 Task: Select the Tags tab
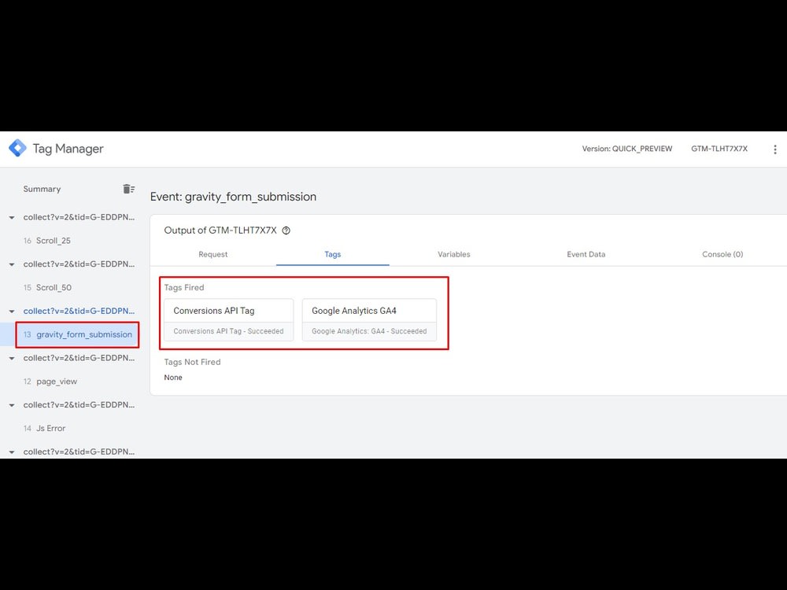332,254
